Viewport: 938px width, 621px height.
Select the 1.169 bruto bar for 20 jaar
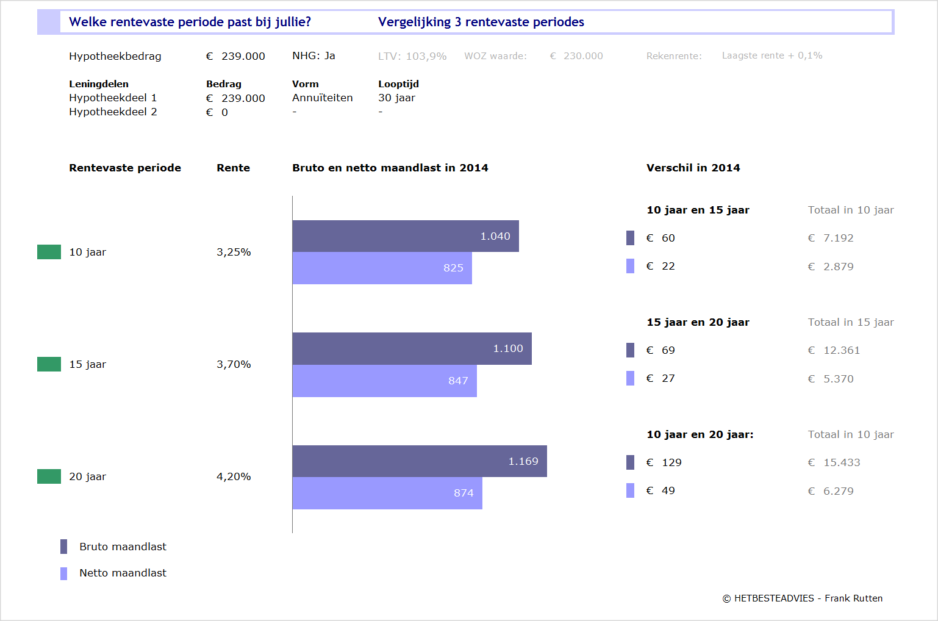(x=419, y=461)
